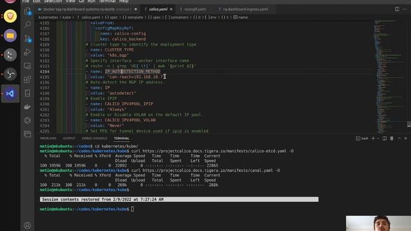Screen dimensions: 411x231
Task: Create a new terminal with plus icon
Action: (x=373, y=139)
